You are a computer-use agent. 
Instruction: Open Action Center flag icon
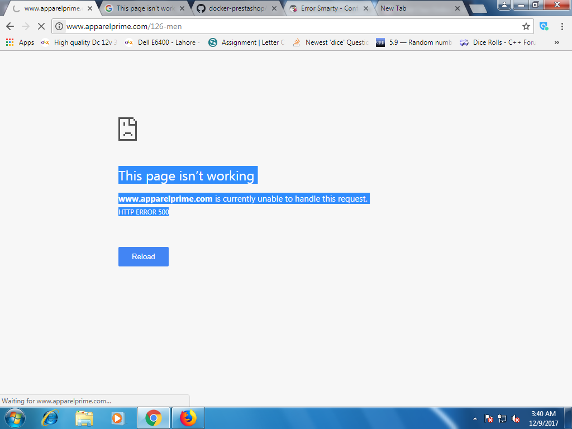point(488,418)
